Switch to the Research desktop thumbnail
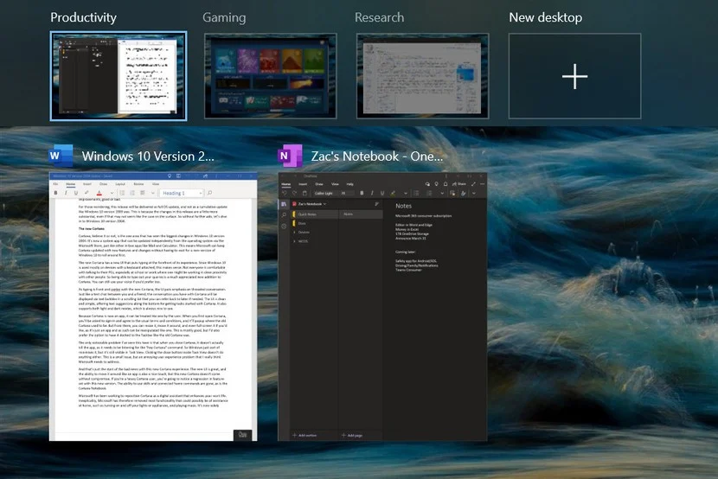The width and height of the screenshot is (718, 479). (x=422, y=76)
